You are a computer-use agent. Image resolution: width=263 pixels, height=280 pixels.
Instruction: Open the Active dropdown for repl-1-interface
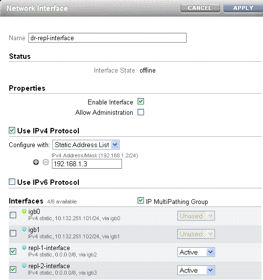tap(196, 252)
